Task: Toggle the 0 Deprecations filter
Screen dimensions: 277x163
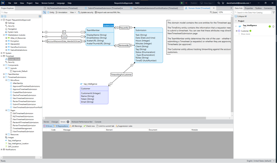Action: [62, 126]
